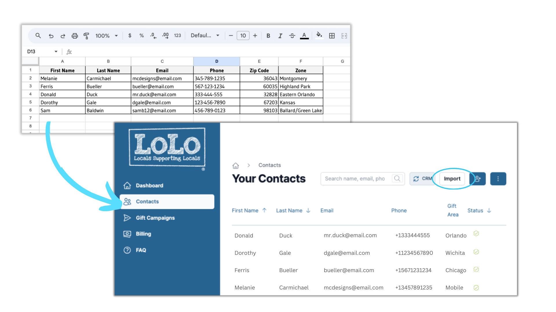The height and width of the screenshot is (312, 556).
Task: Open the cell name box dropdown
Action: click(x=56, y=52)
